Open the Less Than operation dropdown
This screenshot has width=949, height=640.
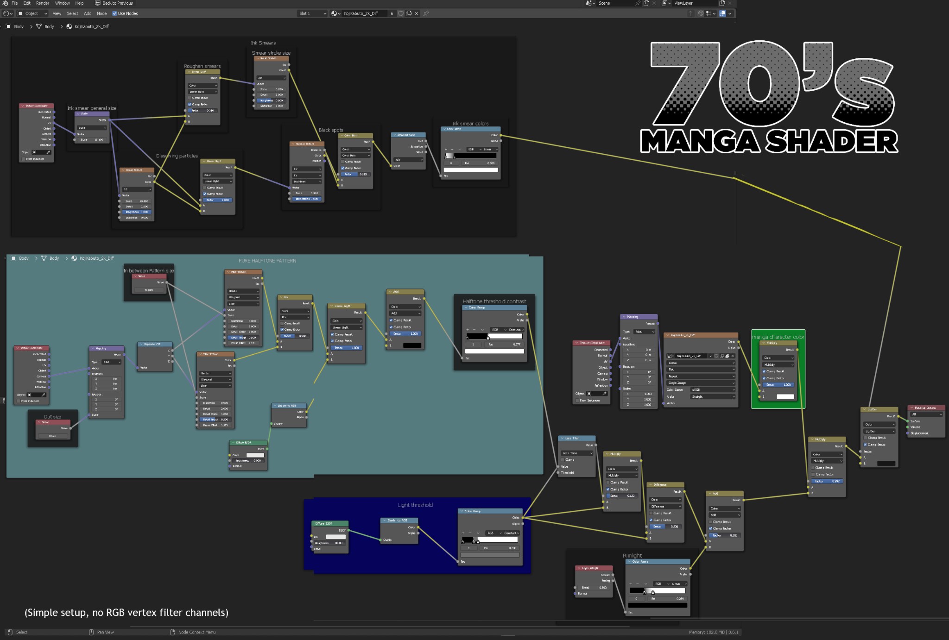click(x=577, y=453)
